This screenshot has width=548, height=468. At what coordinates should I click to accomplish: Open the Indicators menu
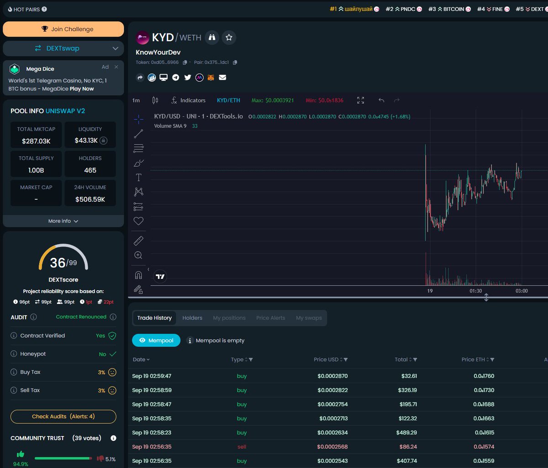(x=188, y=100)
